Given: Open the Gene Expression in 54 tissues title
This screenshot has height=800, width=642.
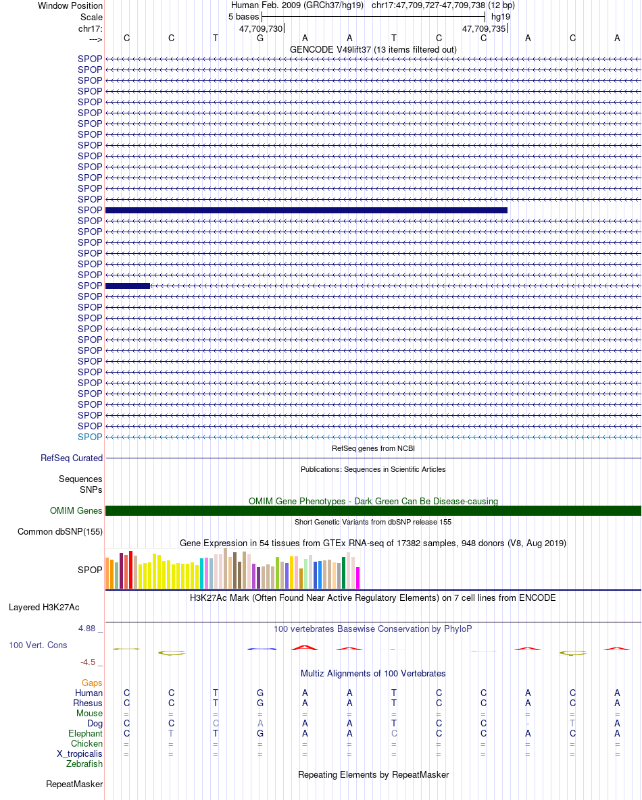Looking at the screenshot, I should 373,543.
